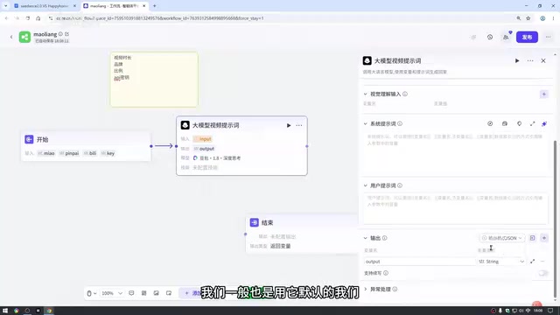The height and width of the screenshot is (315, 560).
Task: Click the circular icon in 系统提示词 toolbar
Action: 490,123
